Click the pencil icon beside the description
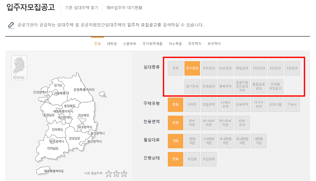This screenshot has width=316, height=181. pyautogui.click(x=11, y=25)
